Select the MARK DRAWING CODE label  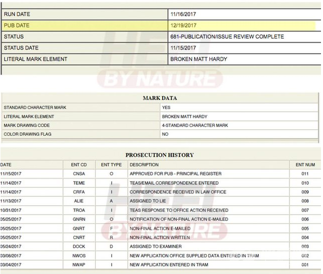pyautogui.click(x=27, y=125)
